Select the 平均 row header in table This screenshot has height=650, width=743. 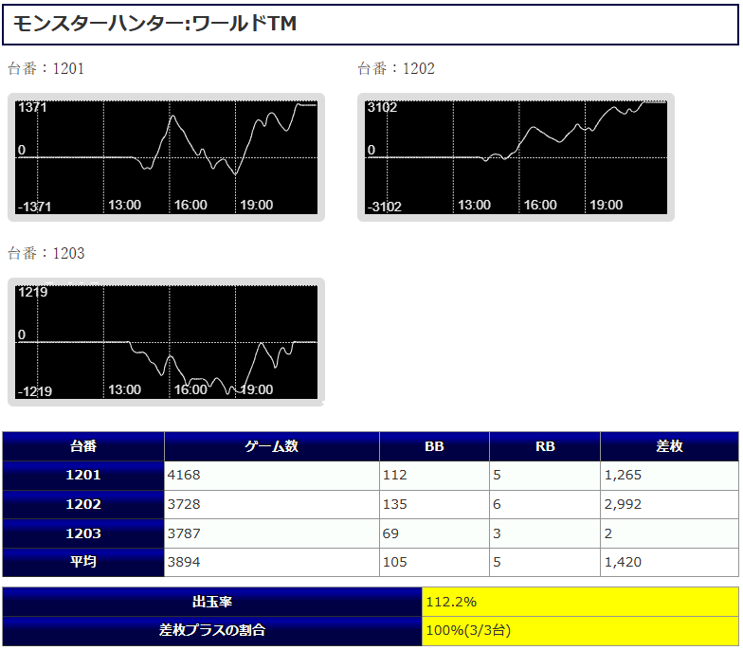pos(83,562)
